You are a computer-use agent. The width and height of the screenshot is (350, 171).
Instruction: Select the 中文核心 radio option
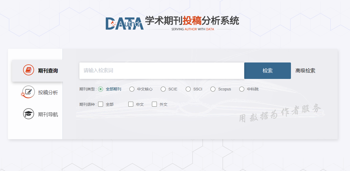pos(132,89)
